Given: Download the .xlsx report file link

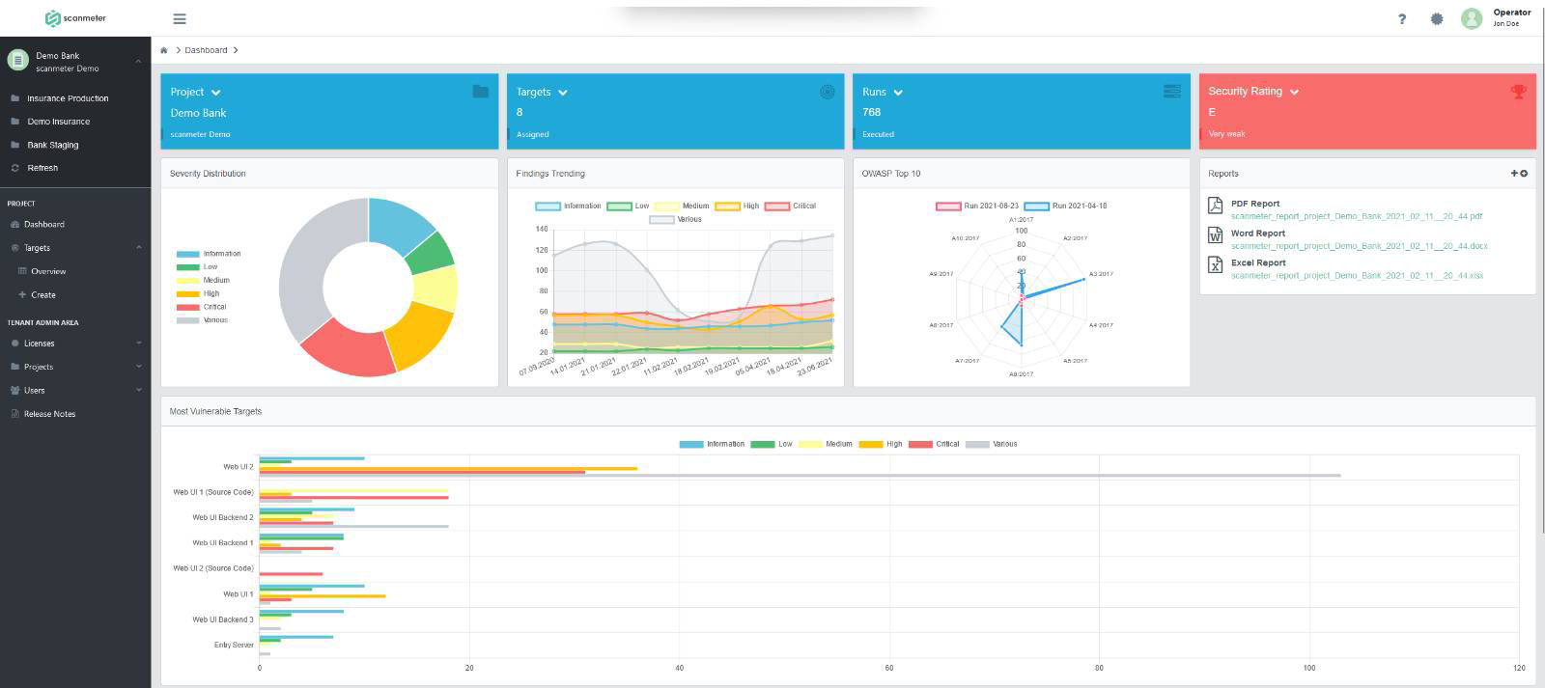Looking at the screenshot, I should [1357, 276].
